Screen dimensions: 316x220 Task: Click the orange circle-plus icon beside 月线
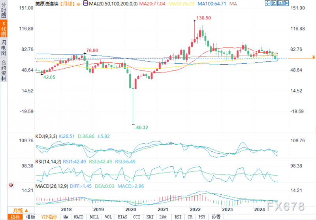click(x=79, y=4)
